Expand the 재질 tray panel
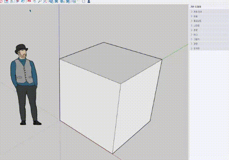 click(209, 16)
